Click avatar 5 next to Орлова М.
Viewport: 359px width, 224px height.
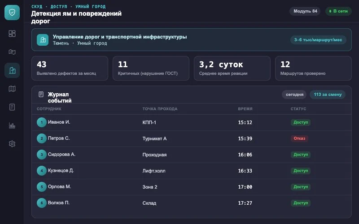(42, 187)
